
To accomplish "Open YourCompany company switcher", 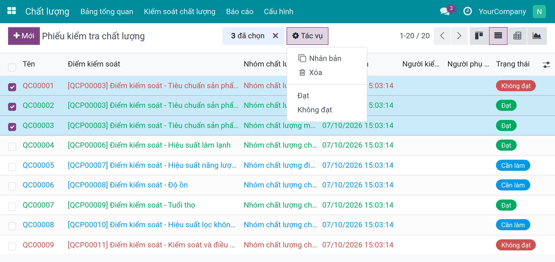I will 502,12.
